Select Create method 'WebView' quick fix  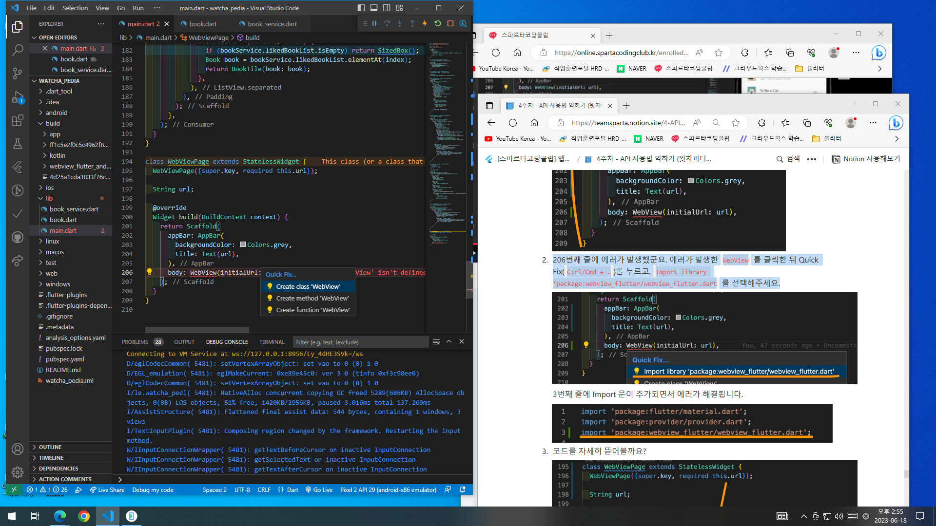click(x=308, y=298)
